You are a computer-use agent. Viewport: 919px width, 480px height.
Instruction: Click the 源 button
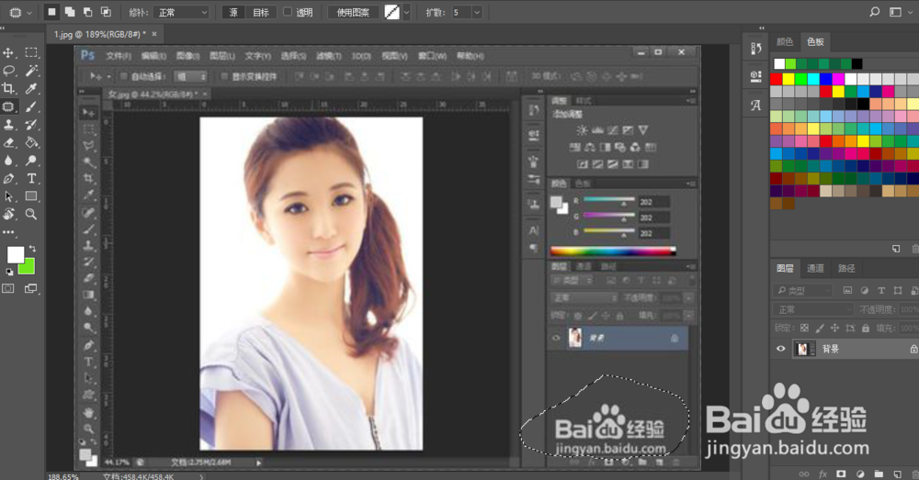[x=233, y=12]
